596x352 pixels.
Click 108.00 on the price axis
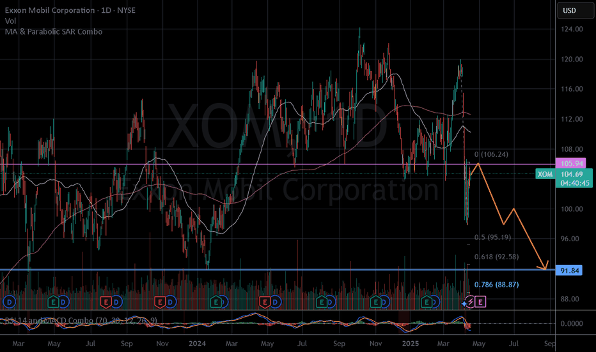[572, 148]
